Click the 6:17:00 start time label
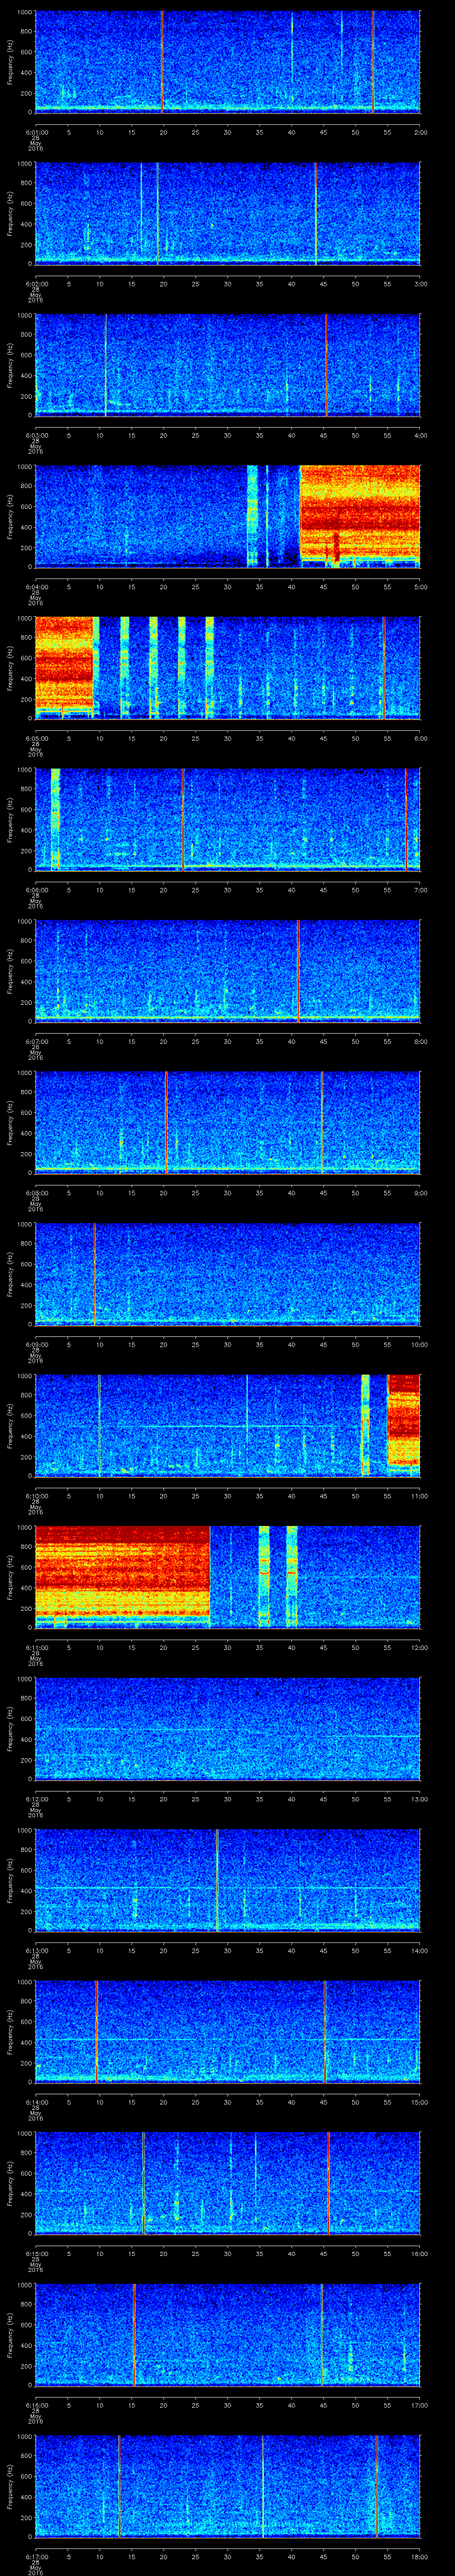This screenshot has height=2576, width=455. (x=36, y=2556)
